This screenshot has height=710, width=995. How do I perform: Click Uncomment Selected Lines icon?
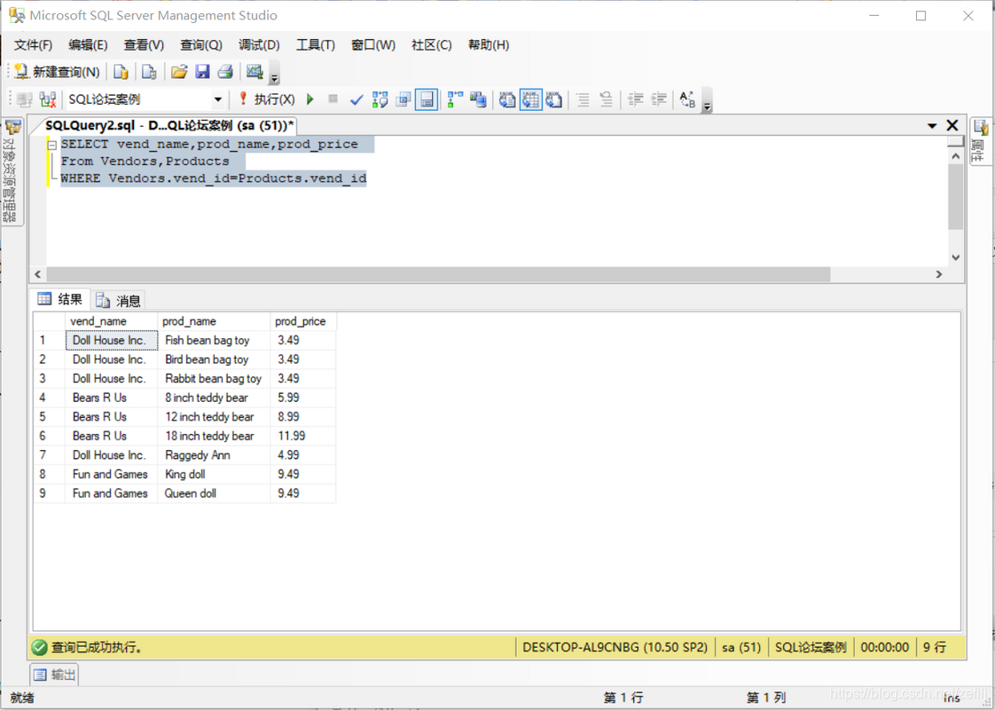point(607,99)
